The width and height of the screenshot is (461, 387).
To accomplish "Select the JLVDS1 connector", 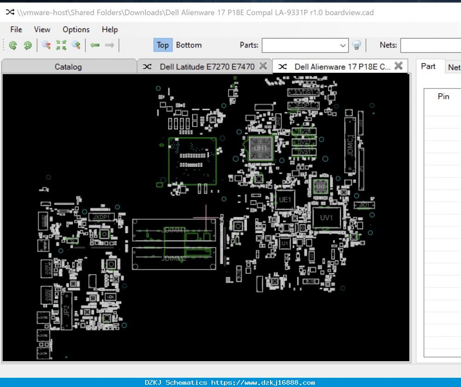I will click(303, 92).
